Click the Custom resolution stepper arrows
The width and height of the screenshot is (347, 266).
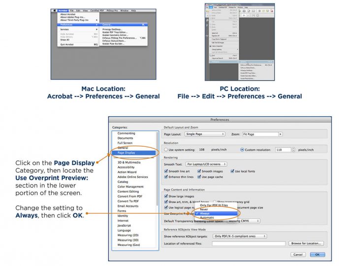(293, 150)
